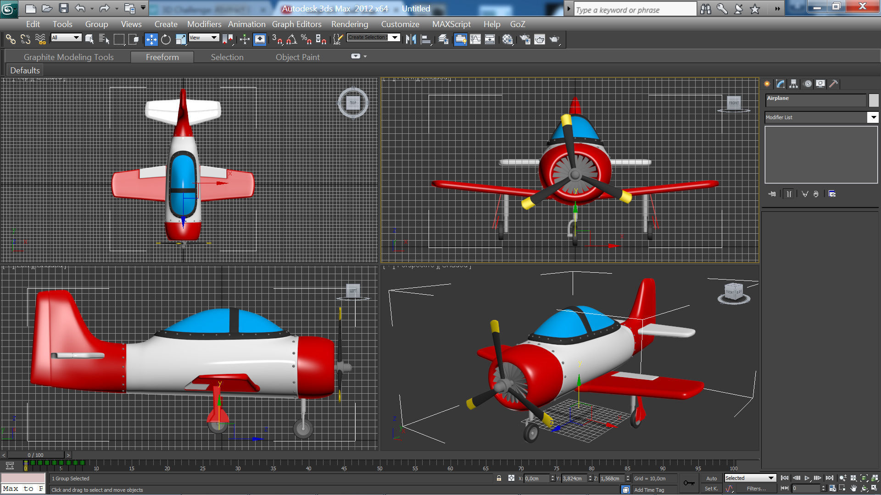Click Maximize Viewport Toggle icon
881x495 pixels.
tap(875, 489)
